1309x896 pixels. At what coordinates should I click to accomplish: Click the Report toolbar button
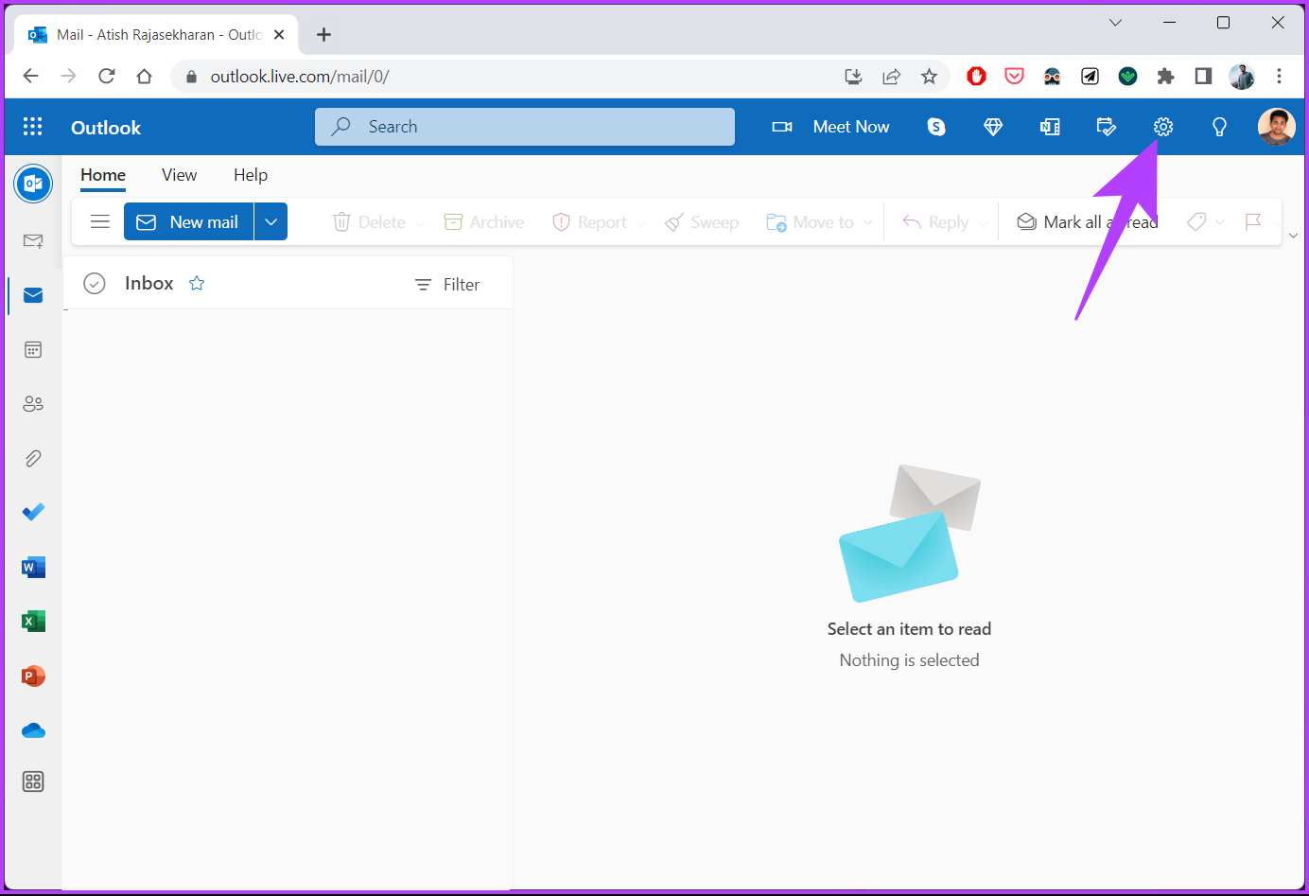[x=589, y=221]
